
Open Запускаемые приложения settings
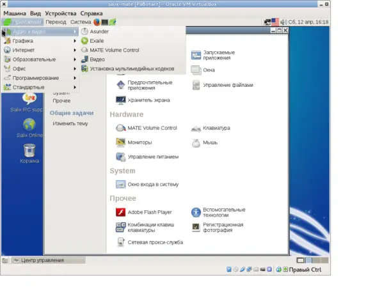click(x=213, y=55)
